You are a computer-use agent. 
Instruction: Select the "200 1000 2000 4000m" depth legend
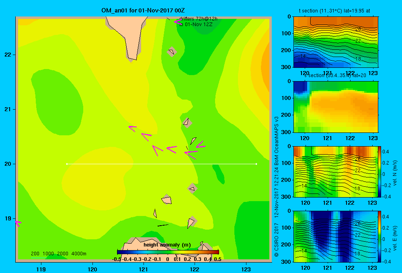point(58,254)
